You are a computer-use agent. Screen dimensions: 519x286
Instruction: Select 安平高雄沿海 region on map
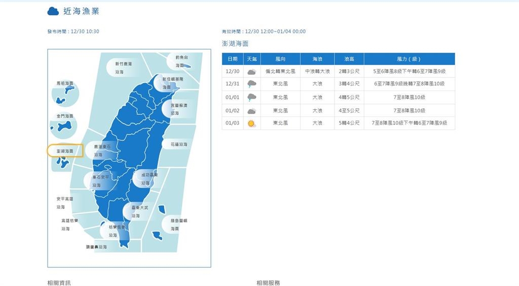pos(64,202)
